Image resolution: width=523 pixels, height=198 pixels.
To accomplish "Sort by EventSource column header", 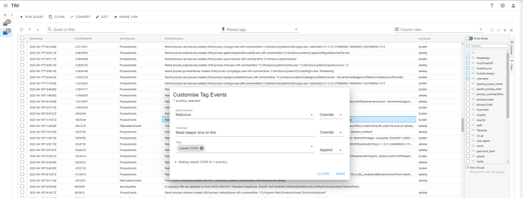I will [127, 39].
